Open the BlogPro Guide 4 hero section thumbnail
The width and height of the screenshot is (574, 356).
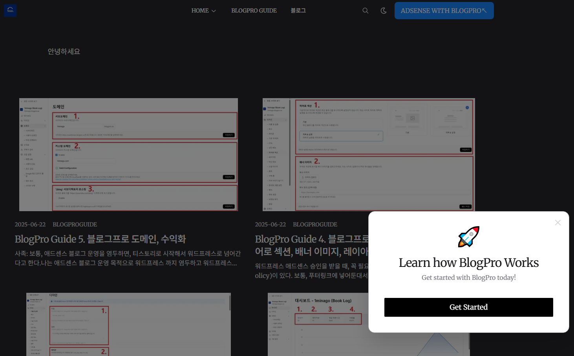point(369,155)
